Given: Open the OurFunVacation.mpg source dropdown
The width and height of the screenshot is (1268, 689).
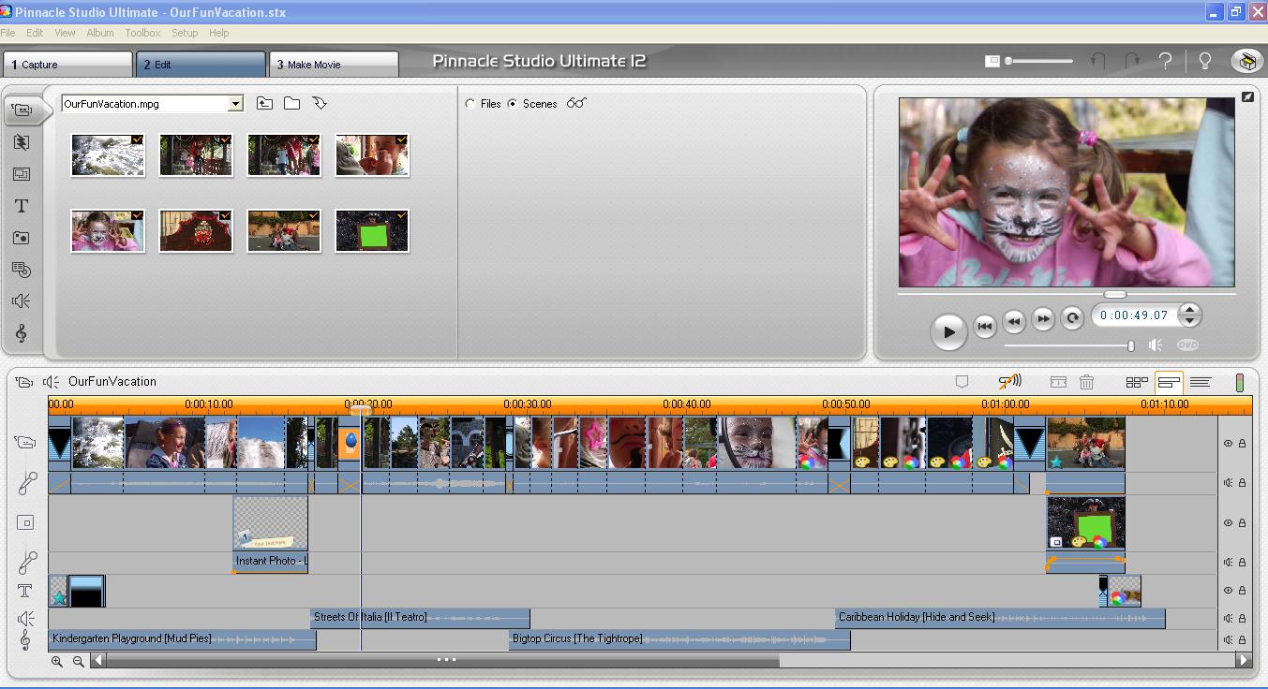Looking at the screenshot, I should point(236,104).
